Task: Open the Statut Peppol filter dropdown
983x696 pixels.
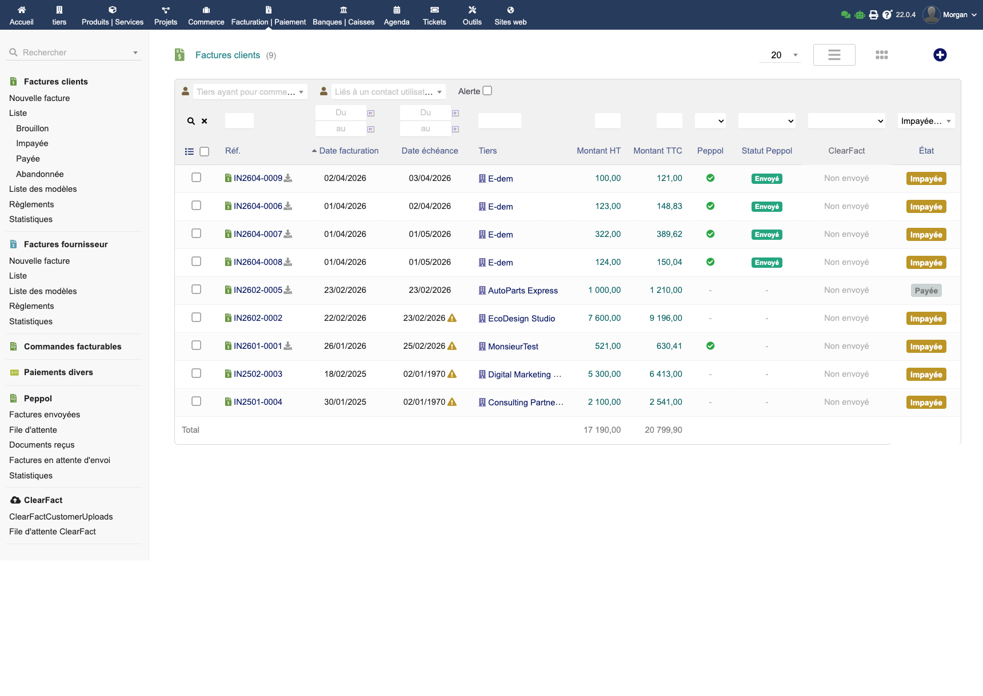Action: coord(766,121)
